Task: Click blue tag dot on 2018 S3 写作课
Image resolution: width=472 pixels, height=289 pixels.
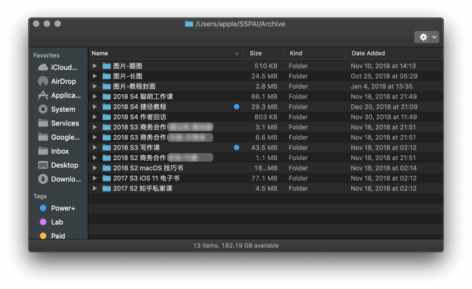Action: pos(236,147)
